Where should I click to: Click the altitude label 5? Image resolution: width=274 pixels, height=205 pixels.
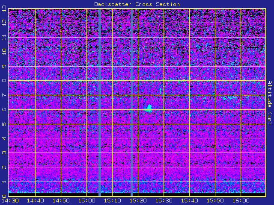coord(4,124)
